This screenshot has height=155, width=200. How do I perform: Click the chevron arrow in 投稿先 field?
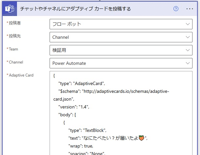(x=188, y=37)
